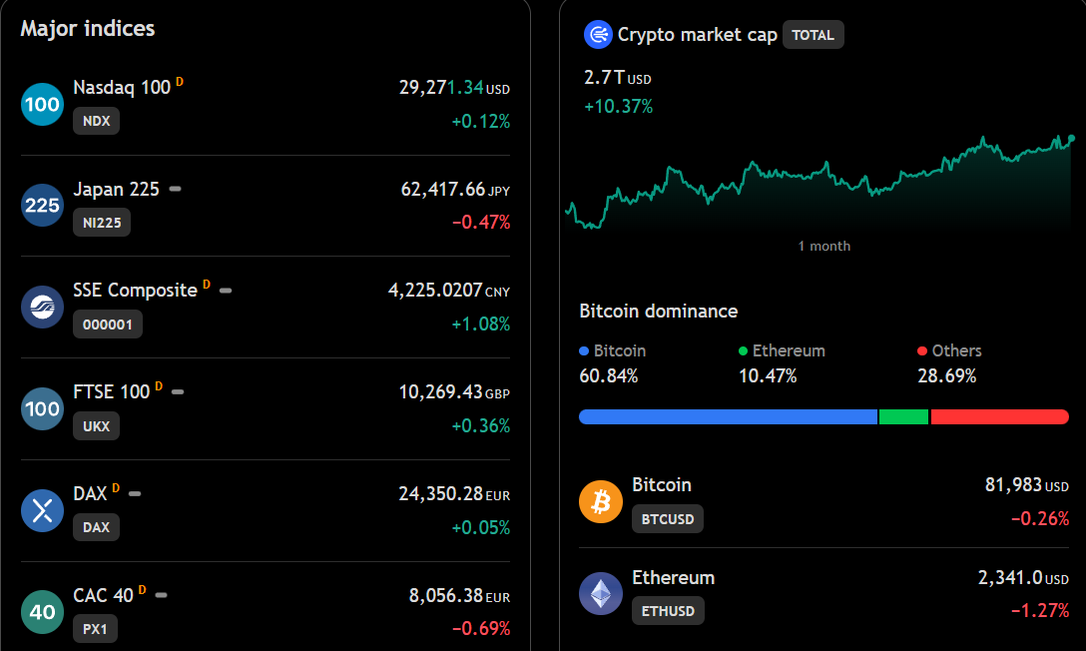Open the Bitcoin dominance heading
Screen dimensions: 1086x651
tap(658, 311)
